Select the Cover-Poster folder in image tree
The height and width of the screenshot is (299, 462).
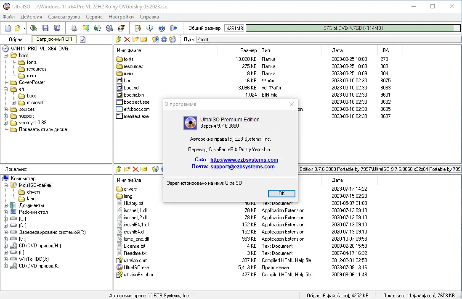click(x=32, y=82)
